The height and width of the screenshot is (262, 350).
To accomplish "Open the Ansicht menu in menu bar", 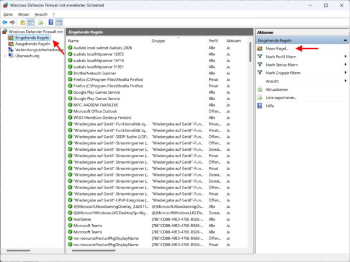I will pyautogui.click(x=41, y=15).
